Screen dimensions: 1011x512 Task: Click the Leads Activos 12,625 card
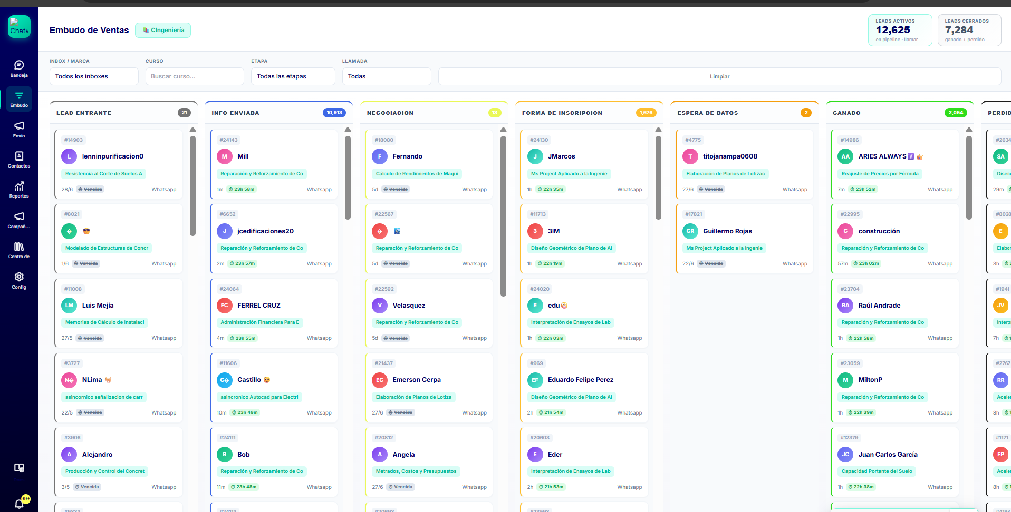[900, 31]
